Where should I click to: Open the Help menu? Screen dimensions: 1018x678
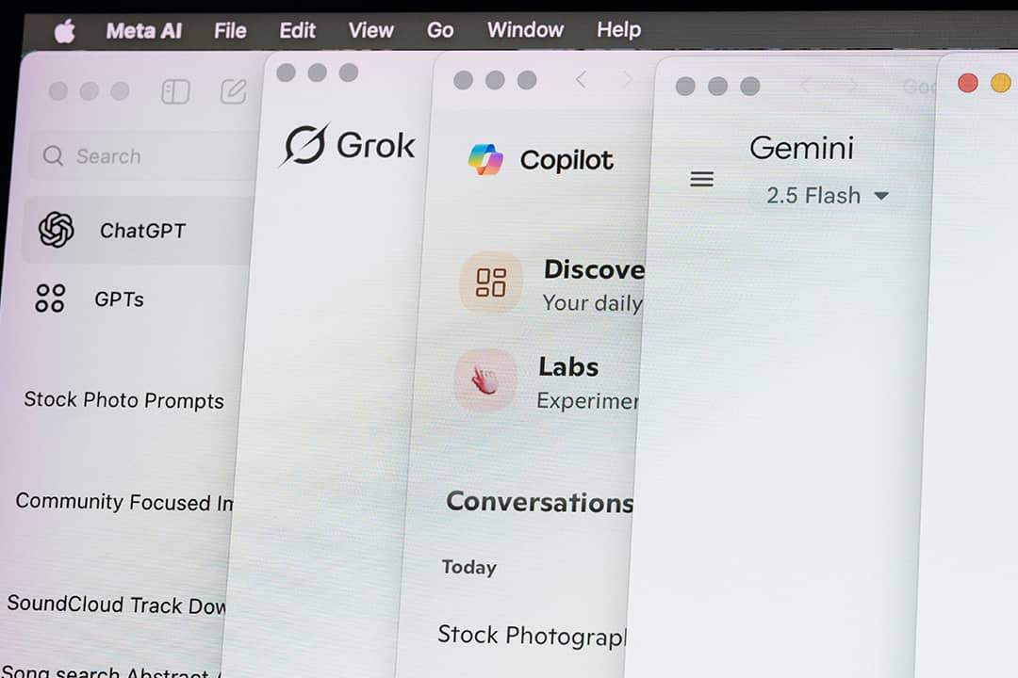coord(618,29)
